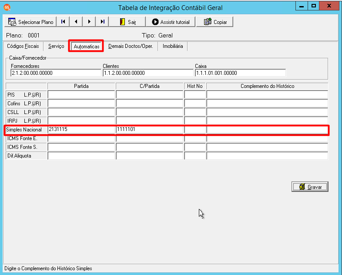342x275 pixels.
Task: Open the Demais Doctos/Oper. tab
Action: coord(131,46)
